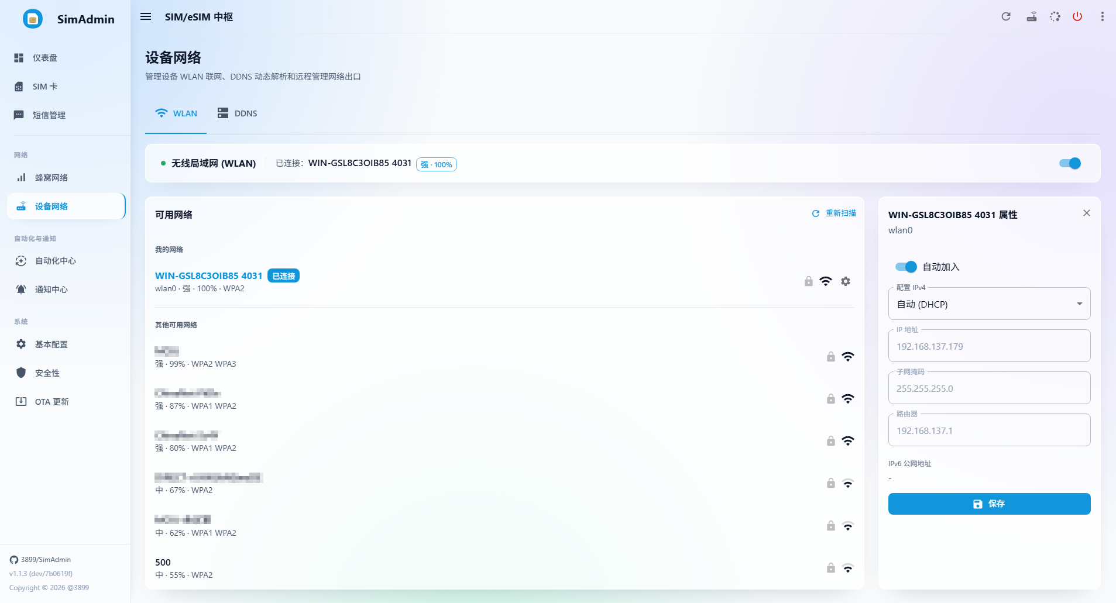1116x603 pixels.
Task: Toggle the 自动加入 switch
Action: [906, 267]
